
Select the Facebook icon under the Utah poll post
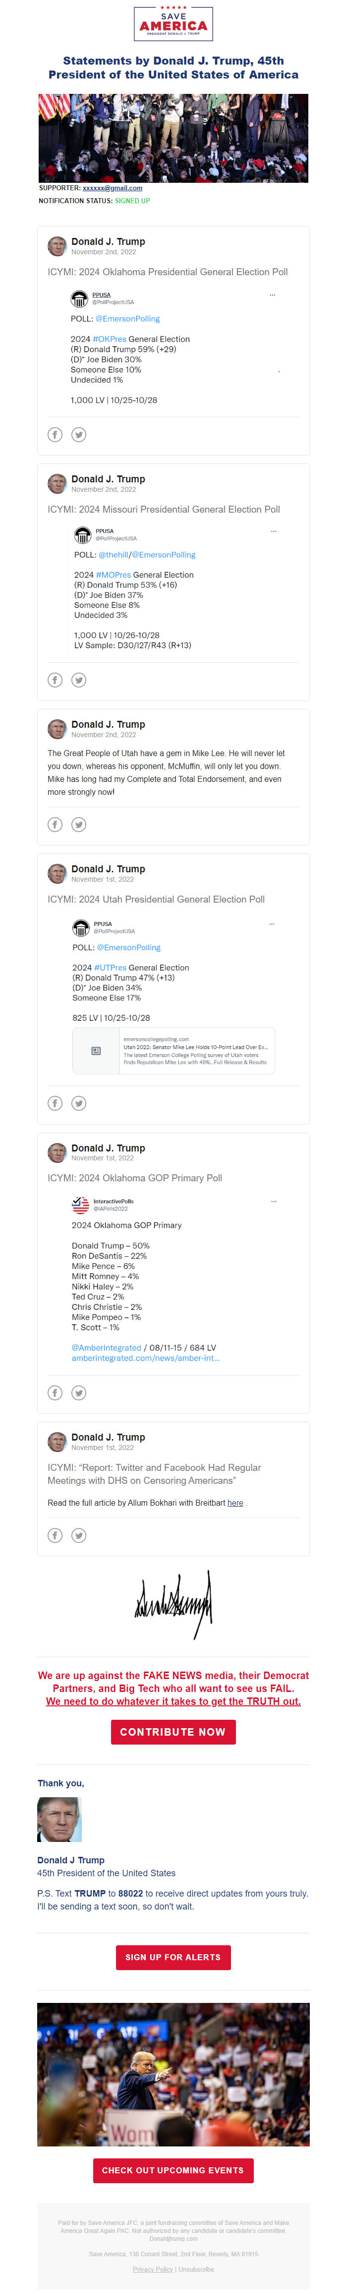point(55,1102)
